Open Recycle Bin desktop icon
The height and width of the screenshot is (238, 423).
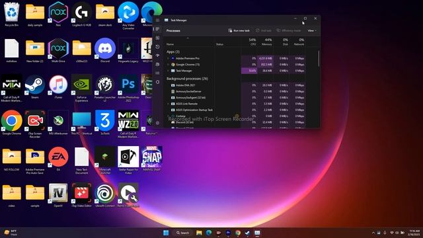pyautogui.click(x=12, y=15)
